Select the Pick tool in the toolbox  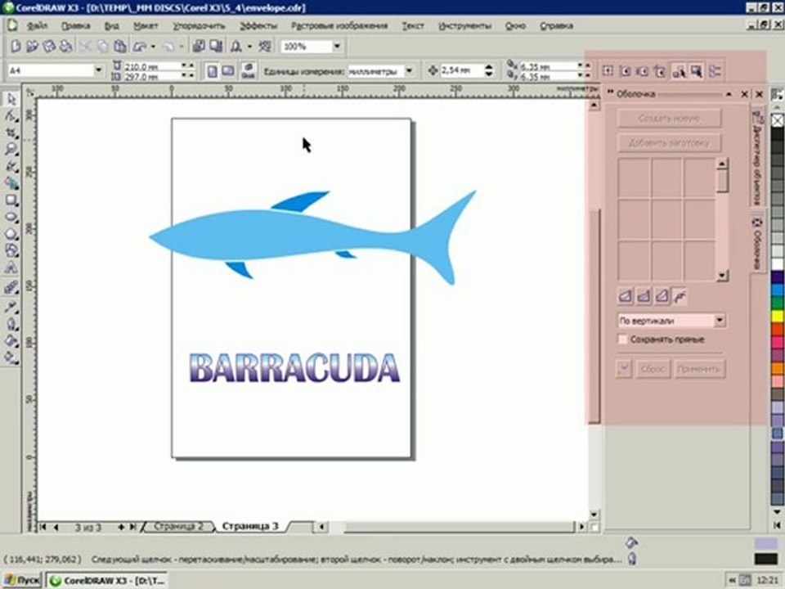11,99
